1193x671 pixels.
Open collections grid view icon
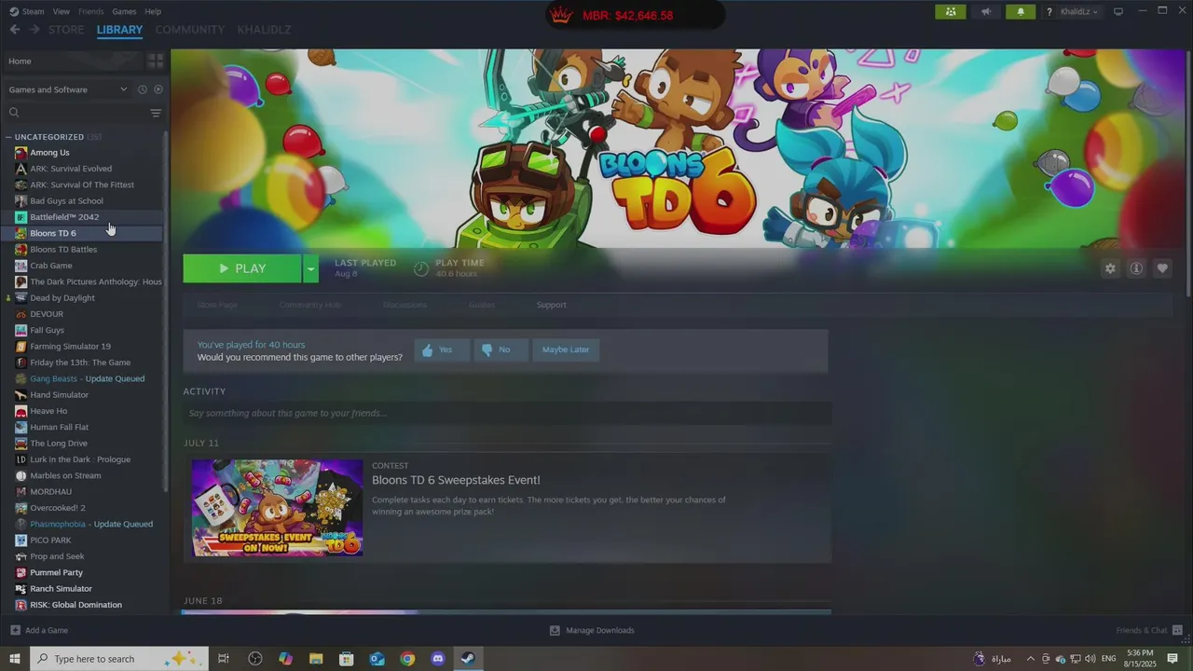pos(156,61)
